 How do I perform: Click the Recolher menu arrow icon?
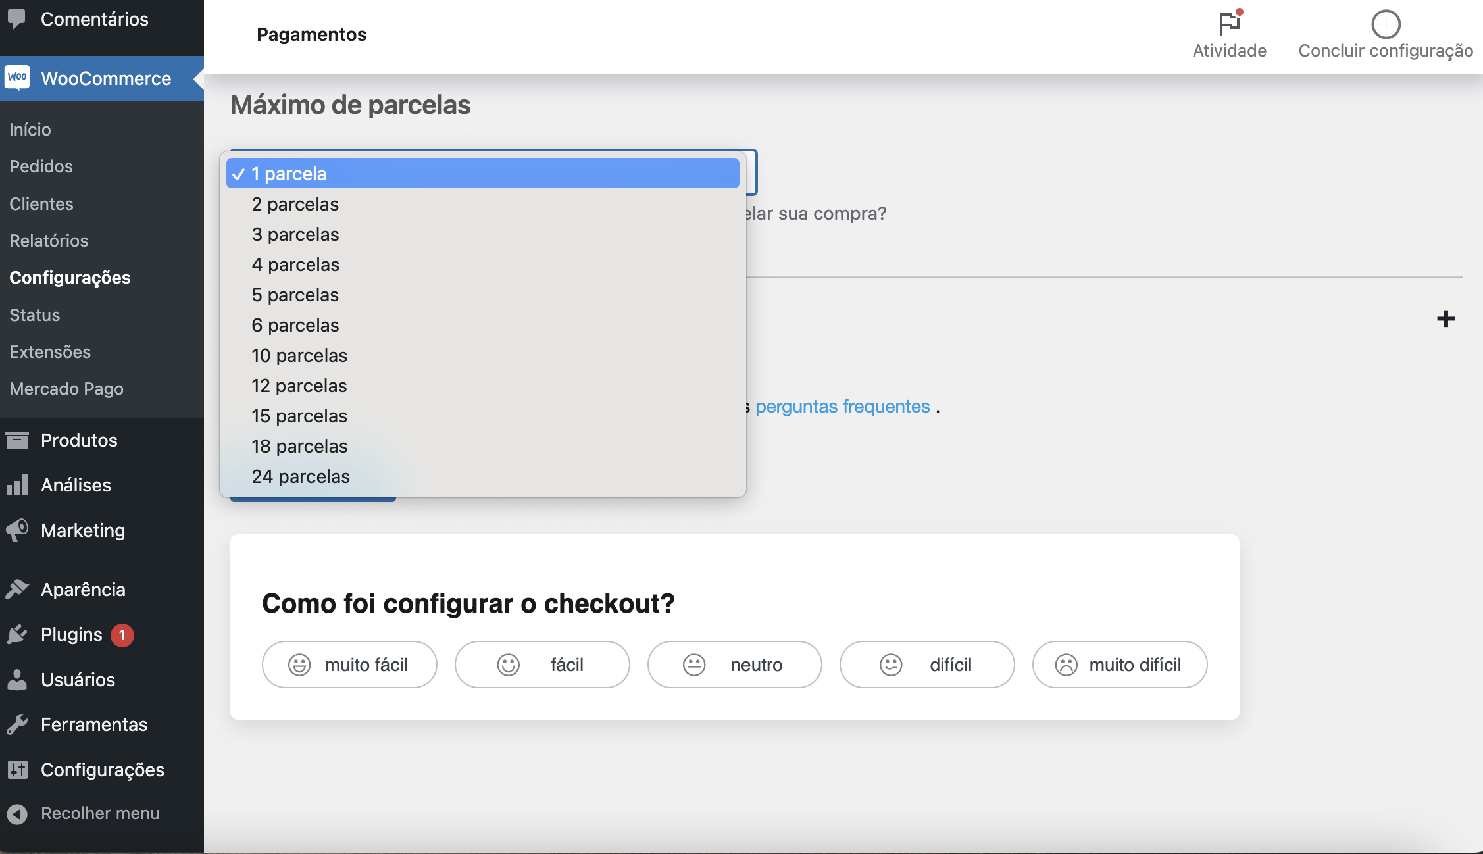click(17, 814)
